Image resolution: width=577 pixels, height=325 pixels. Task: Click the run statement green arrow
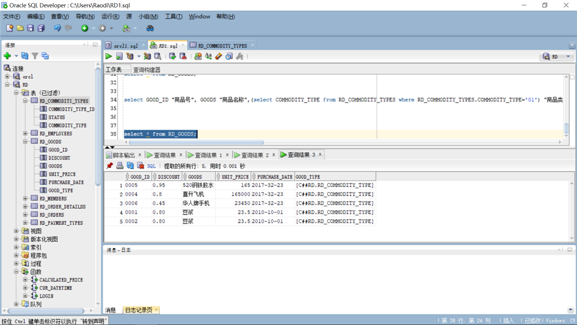point(109,56)
